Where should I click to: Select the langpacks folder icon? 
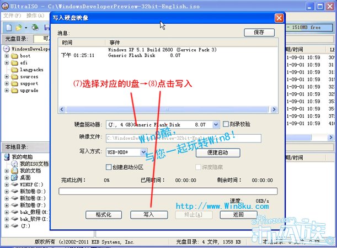14,70
